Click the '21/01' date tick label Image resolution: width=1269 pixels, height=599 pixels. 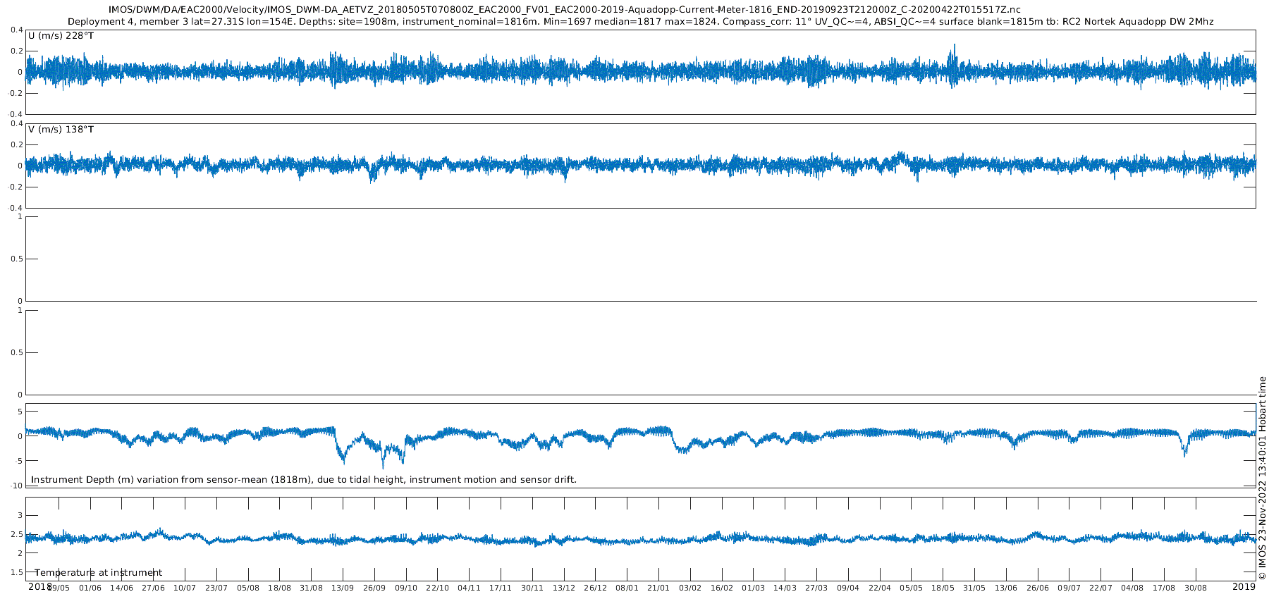point(658,588)
